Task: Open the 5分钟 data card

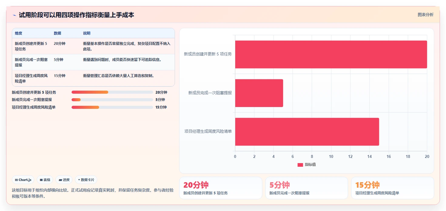Action: click(x=307, y=188)
